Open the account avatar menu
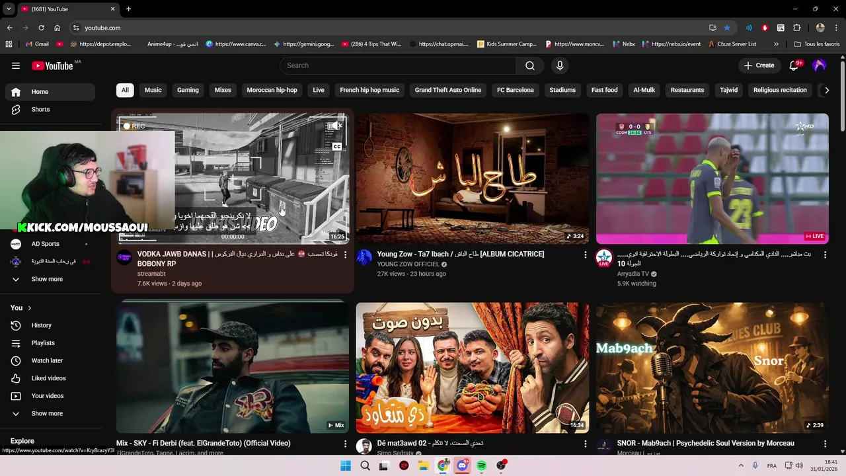Screen dimensions: 846x476 click(x=820, y=65)
